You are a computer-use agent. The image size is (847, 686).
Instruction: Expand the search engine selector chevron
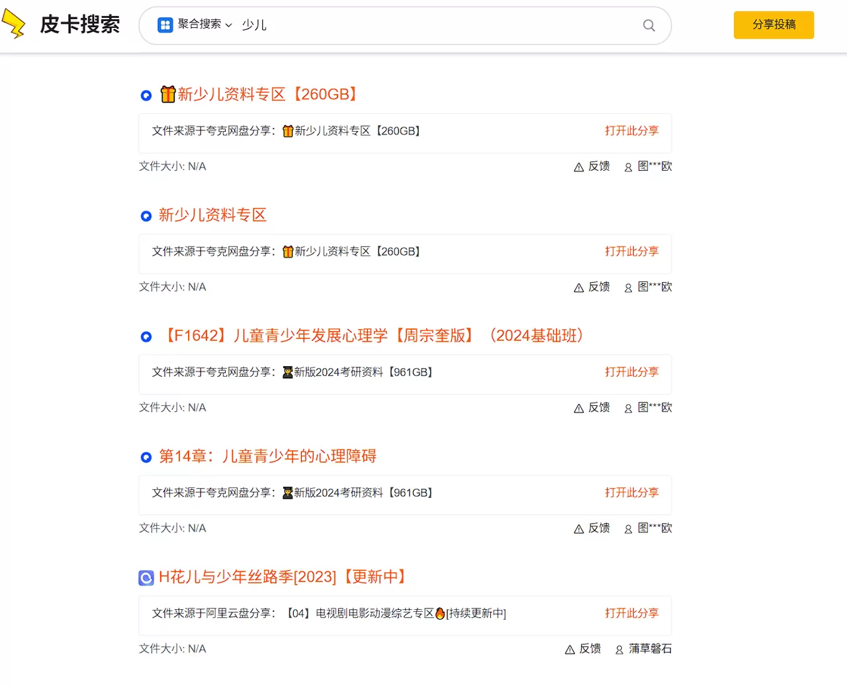coord(228,25)
